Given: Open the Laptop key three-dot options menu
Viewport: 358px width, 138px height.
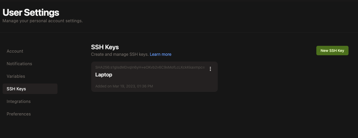Looking at the screenshot, I should [210, 69].
